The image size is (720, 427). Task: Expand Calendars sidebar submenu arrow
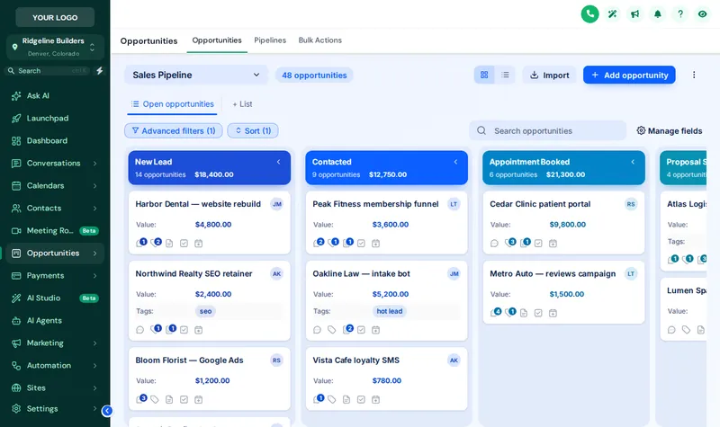[94, 186]
